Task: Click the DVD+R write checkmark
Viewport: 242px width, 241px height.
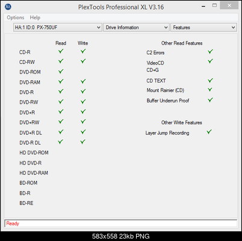Action: pos(83,111)
